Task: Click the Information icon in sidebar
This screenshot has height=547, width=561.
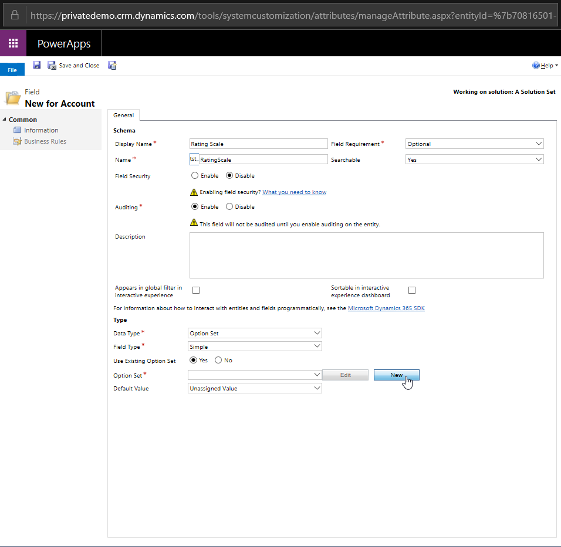Action: click(17, 130)
